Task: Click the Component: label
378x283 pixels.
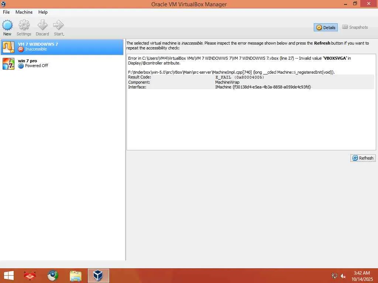Action: coord(139,82)
